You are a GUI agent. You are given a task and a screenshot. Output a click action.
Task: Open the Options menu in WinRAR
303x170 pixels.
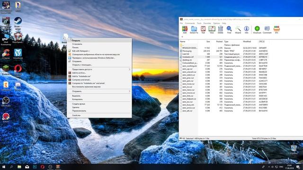click(216, 23)
